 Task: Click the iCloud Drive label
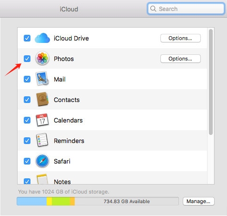(71, 38)
